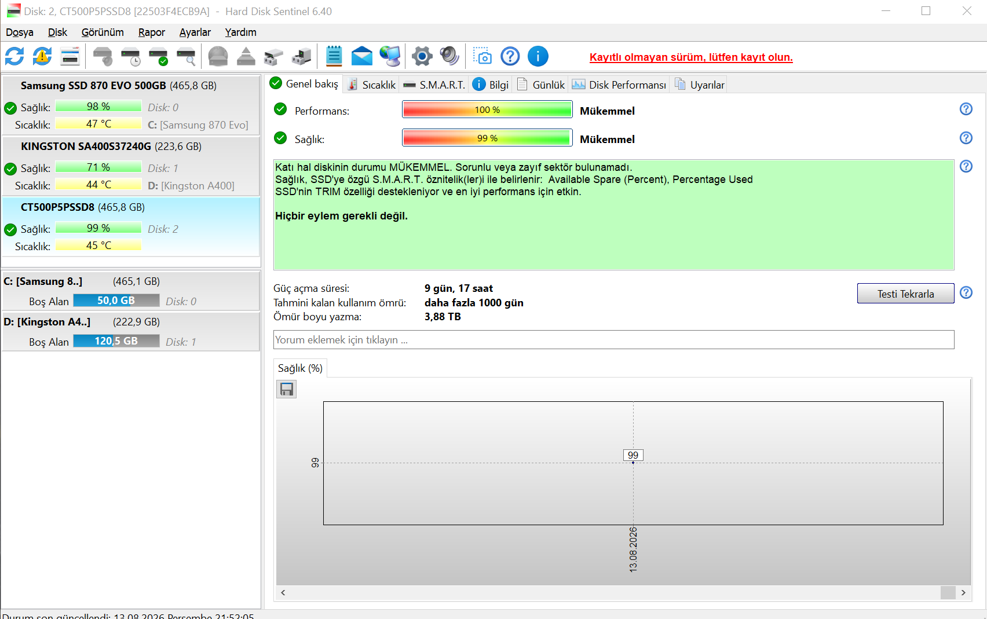Click the globe and monitor icon

(x=390, y=56)
